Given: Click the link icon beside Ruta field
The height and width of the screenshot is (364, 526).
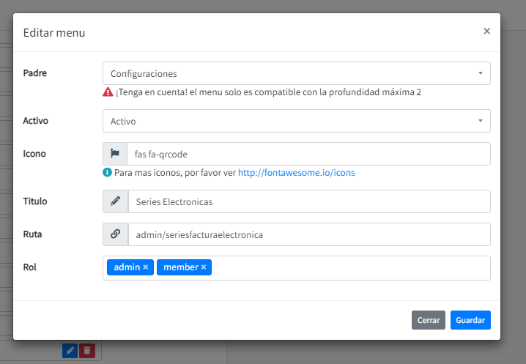Looking at the screenshot, I should [x=115, y=234].
